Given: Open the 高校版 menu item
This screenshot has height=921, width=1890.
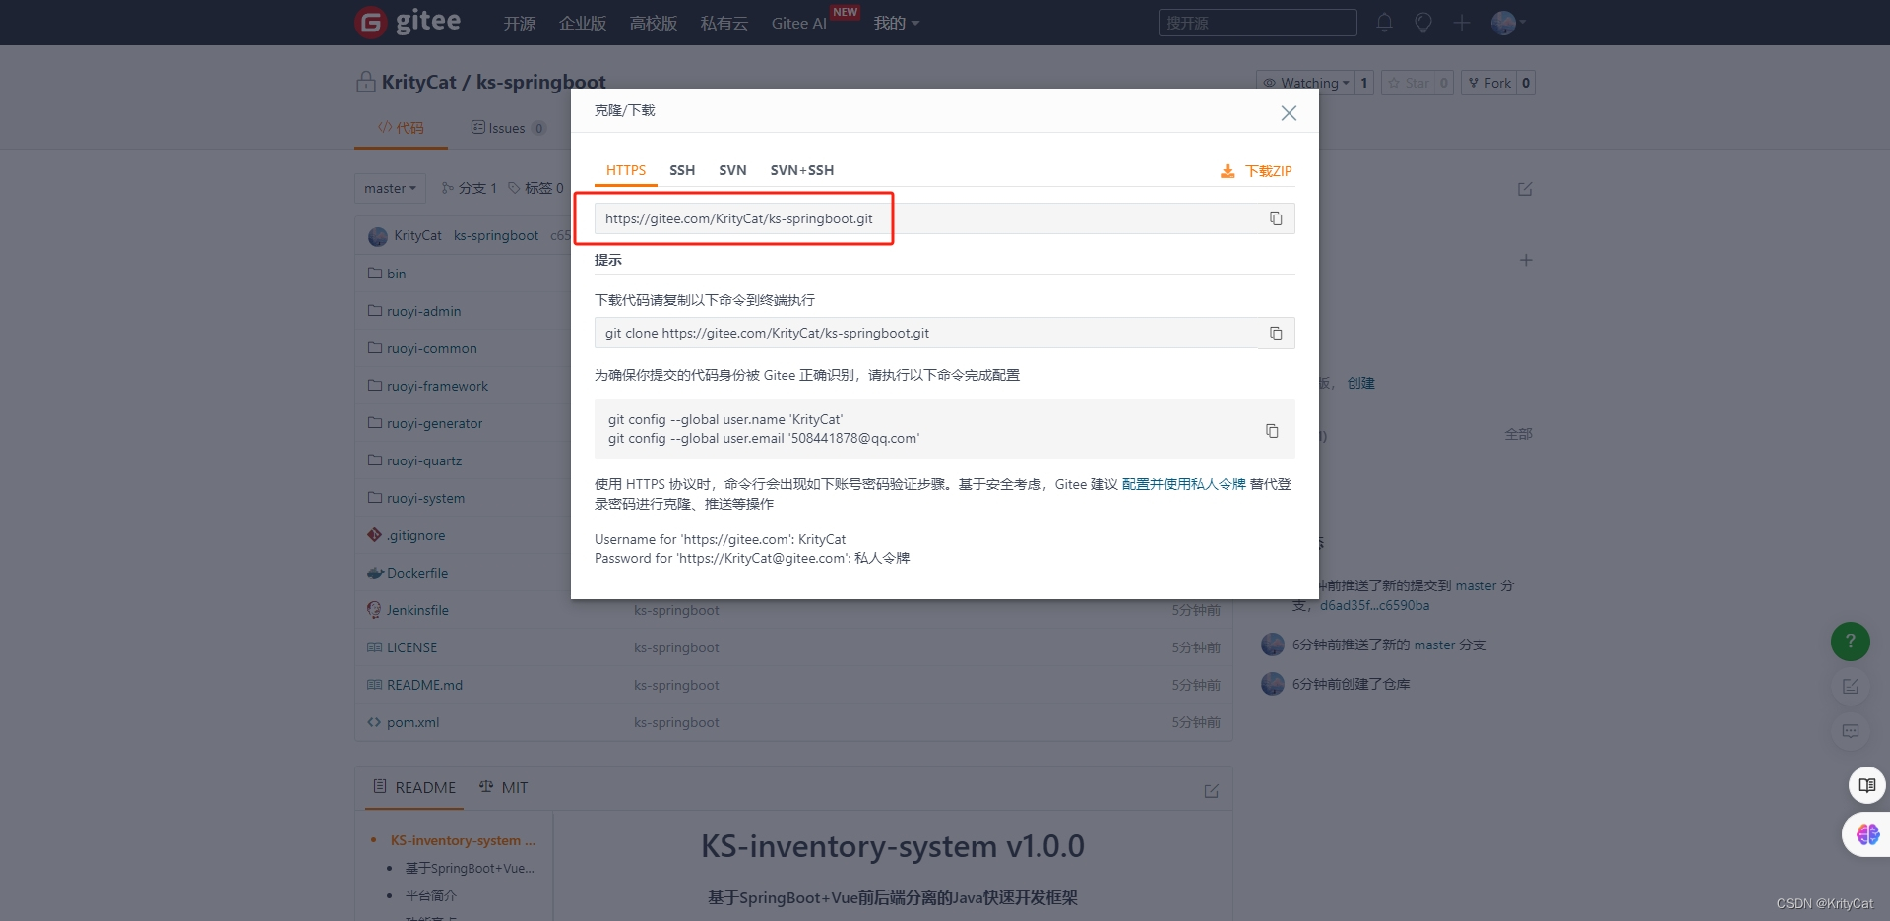Looking at the screenshot, I should (x=654, y=23).
